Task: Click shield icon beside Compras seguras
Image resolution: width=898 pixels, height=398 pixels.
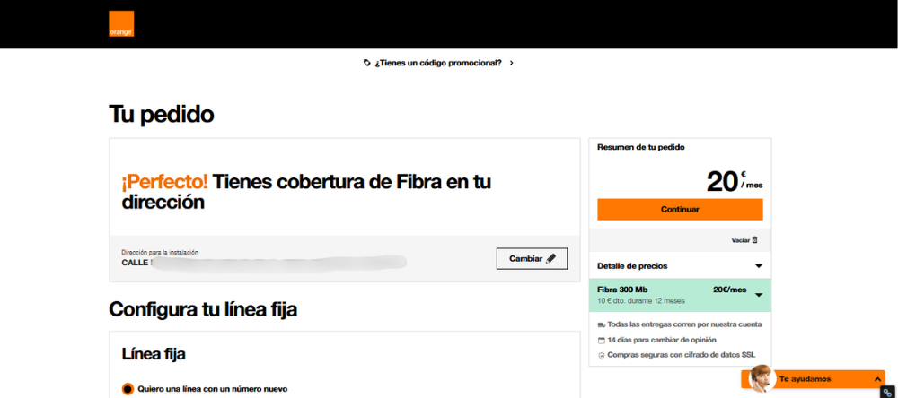Action: (602, 355)
